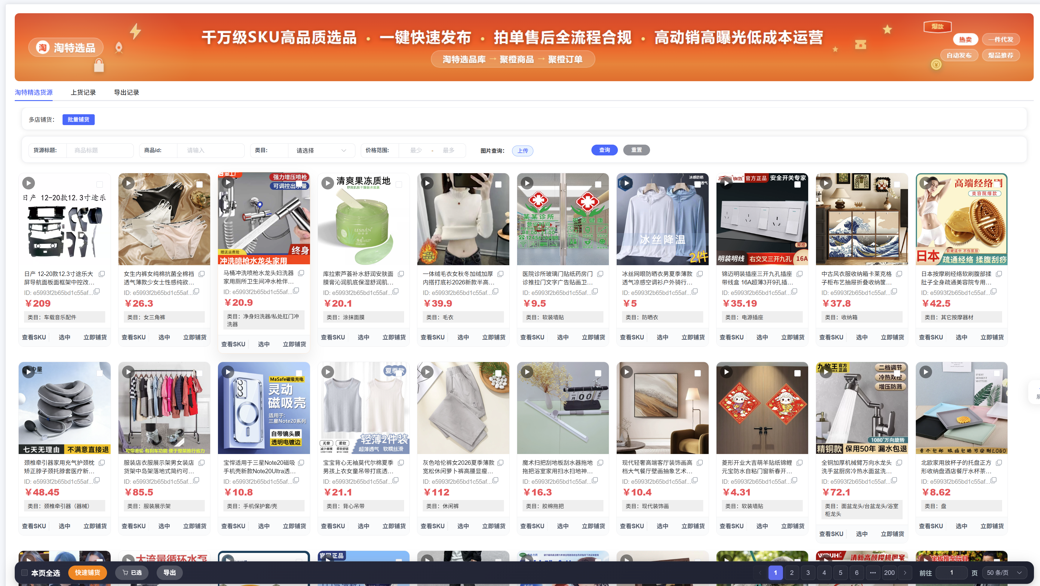The height and width of the screenshot is (586, 1040).
Task: Click 导出 button in bottom bar
Action: pos(170,572)
